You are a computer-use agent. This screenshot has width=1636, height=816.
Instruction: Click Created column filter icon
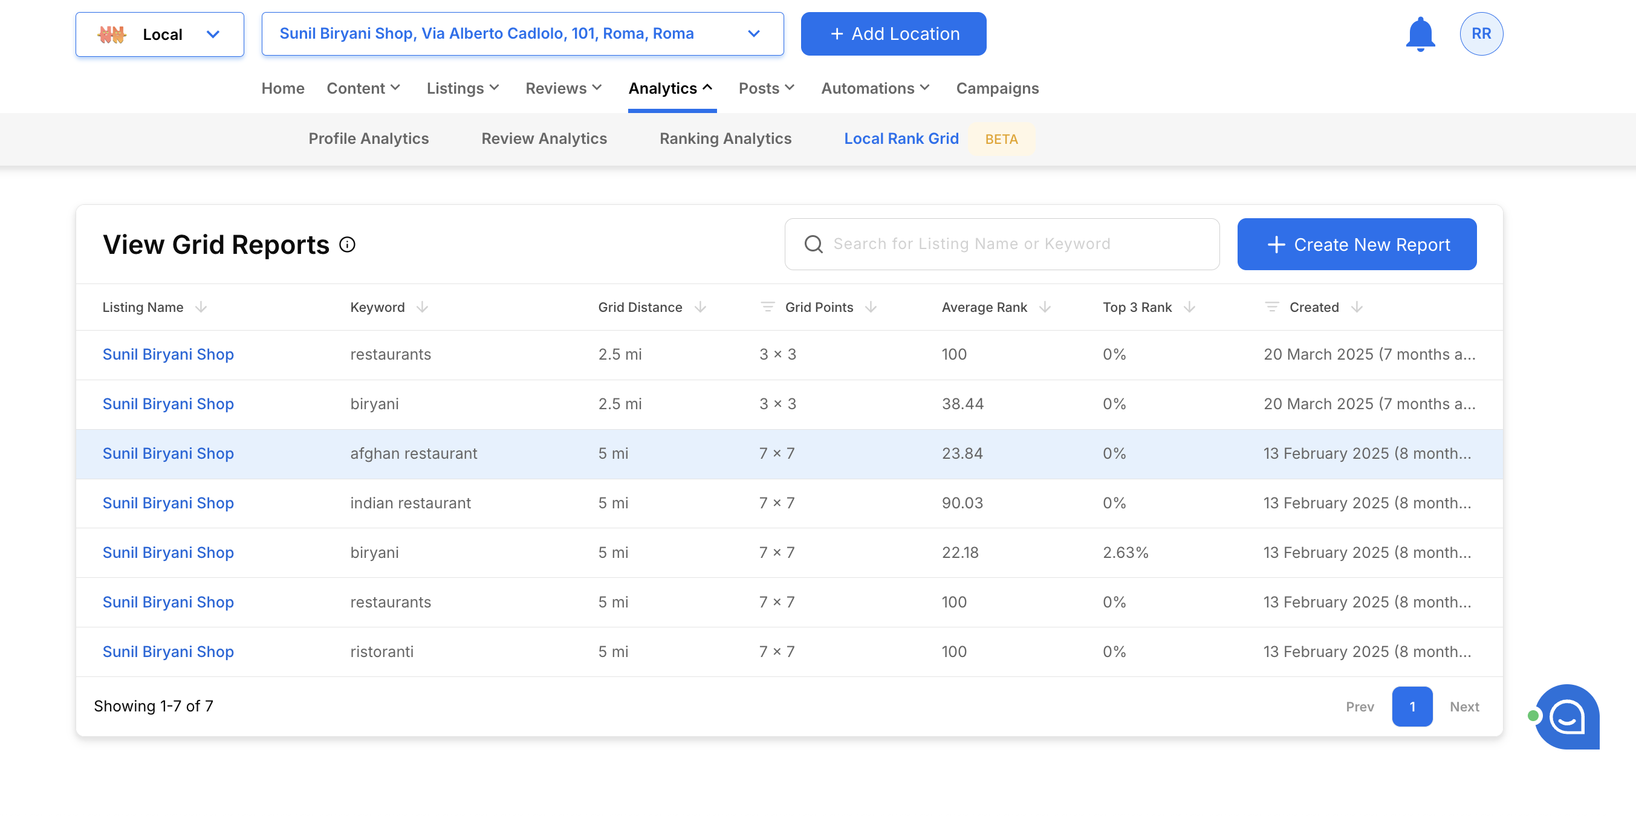(1271, 307)
